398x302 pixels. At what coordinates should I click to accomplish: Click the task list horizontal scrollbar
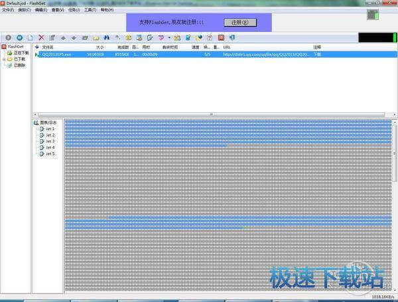[x=211, y=115]
